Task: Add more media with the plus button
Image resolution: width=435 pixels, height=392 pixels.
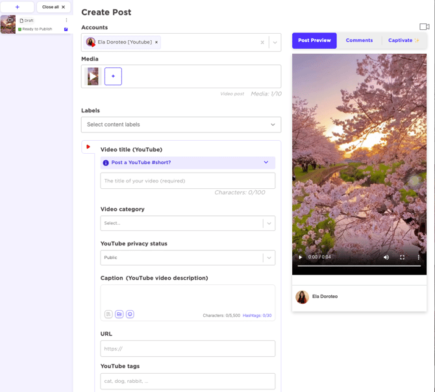Action: coord(113,77)
